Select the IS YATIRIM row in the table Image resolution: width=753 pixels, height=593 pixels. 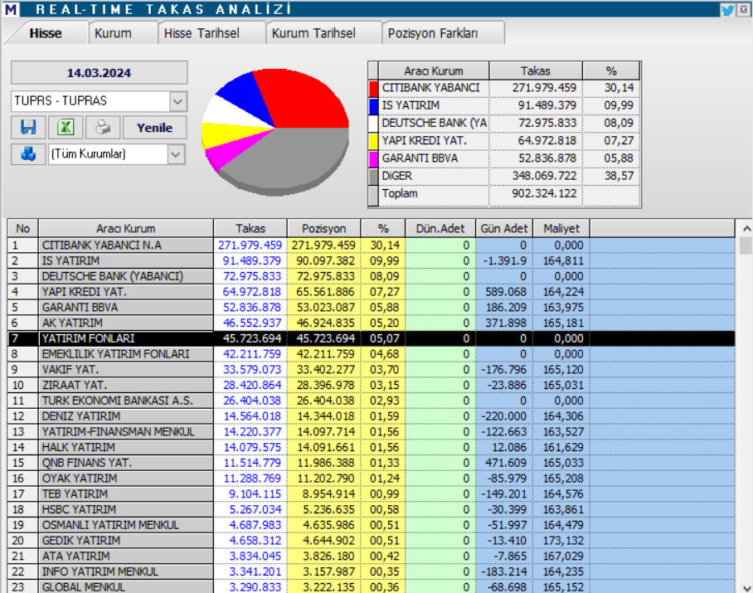[125, 260]
